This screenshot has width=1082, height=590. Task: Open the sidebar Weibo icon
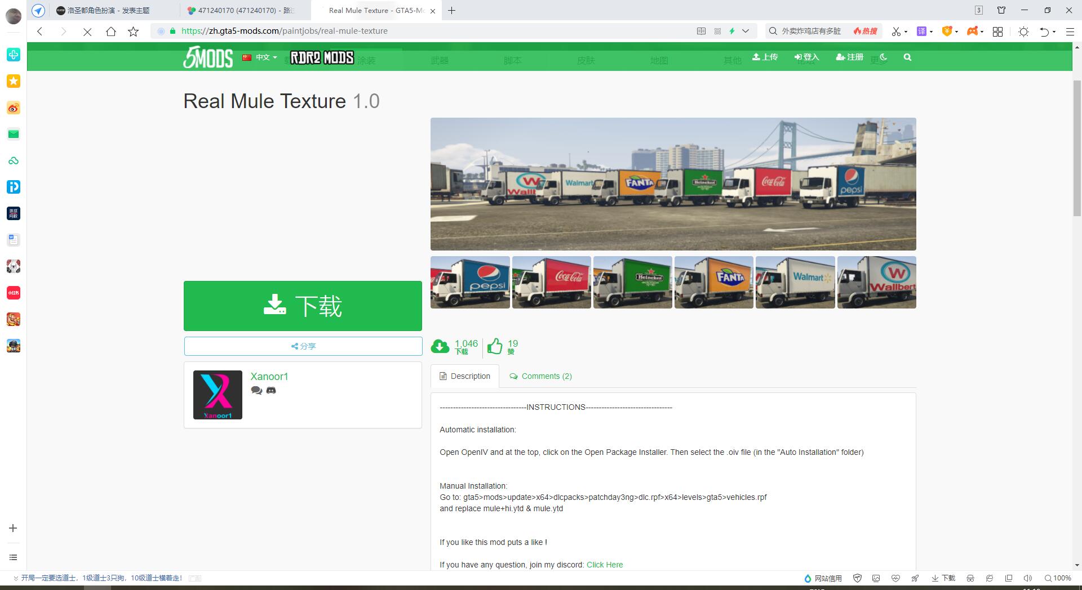[14, 108]
